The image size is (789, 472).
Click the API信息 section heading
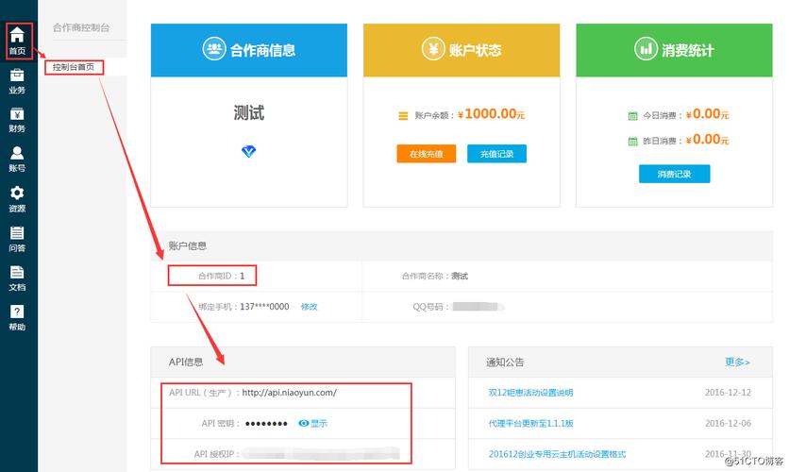186,362
